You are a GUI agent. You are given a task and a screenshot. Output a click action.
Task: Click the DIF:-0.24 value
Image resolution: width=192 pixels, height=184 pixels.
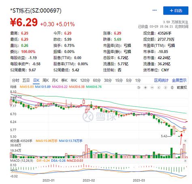tap(43, 160)
